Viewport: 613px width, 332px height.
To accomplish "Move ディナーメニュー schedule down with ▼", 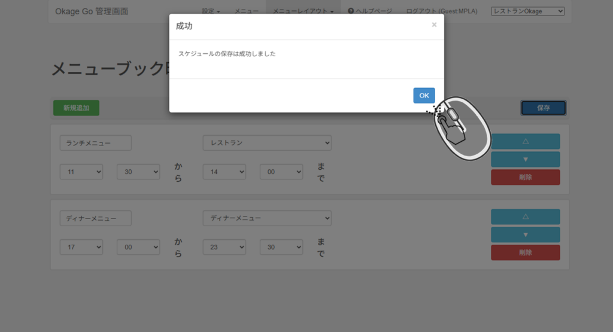I will pos(525,234).
